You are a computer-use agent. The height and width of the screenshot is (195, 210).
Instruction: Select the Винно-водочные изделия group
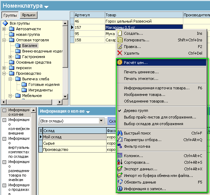[x=42, y=51]
